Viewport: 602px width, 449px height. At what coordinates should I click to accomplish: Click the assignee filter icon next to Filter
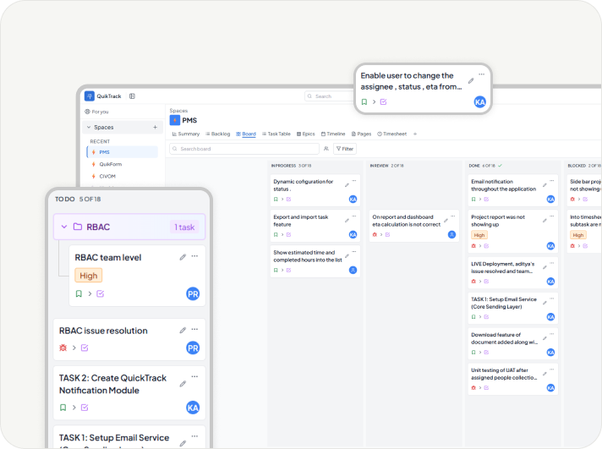coord(326,149)
